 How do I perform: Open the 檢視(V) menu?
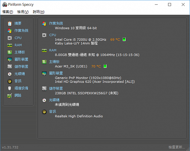(x=23, y=12)
